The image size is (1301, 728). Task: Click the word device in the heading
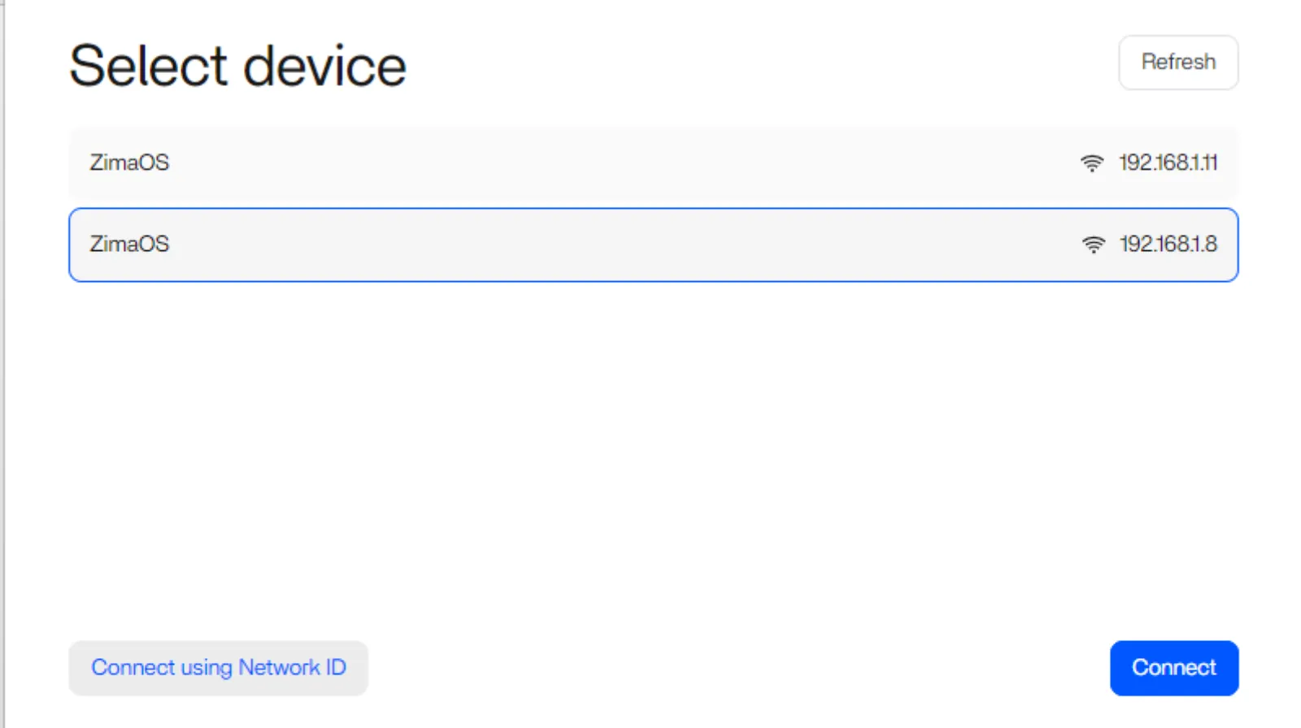pyautogui.click(x=324, y=67)
